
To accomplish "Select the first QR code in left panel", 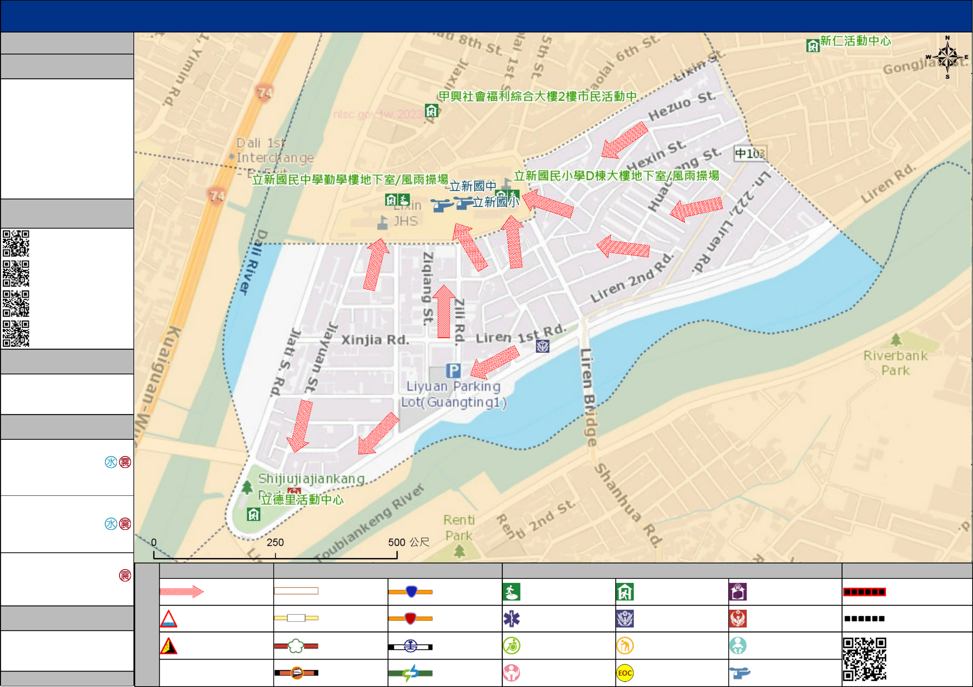I will (16, 243).
